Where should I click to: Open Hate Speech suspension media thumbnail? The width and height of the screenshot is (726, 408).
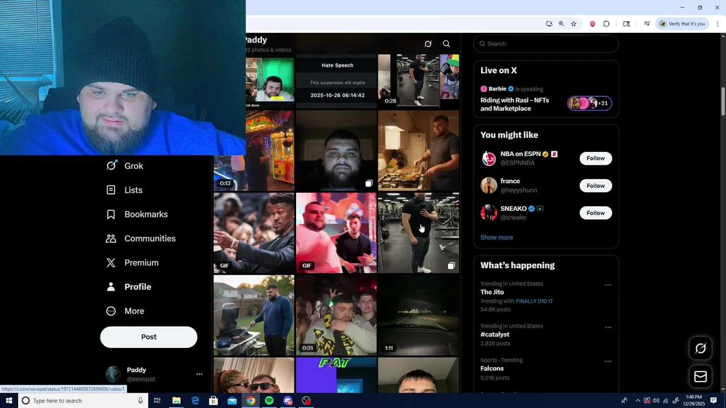(336, 81)
